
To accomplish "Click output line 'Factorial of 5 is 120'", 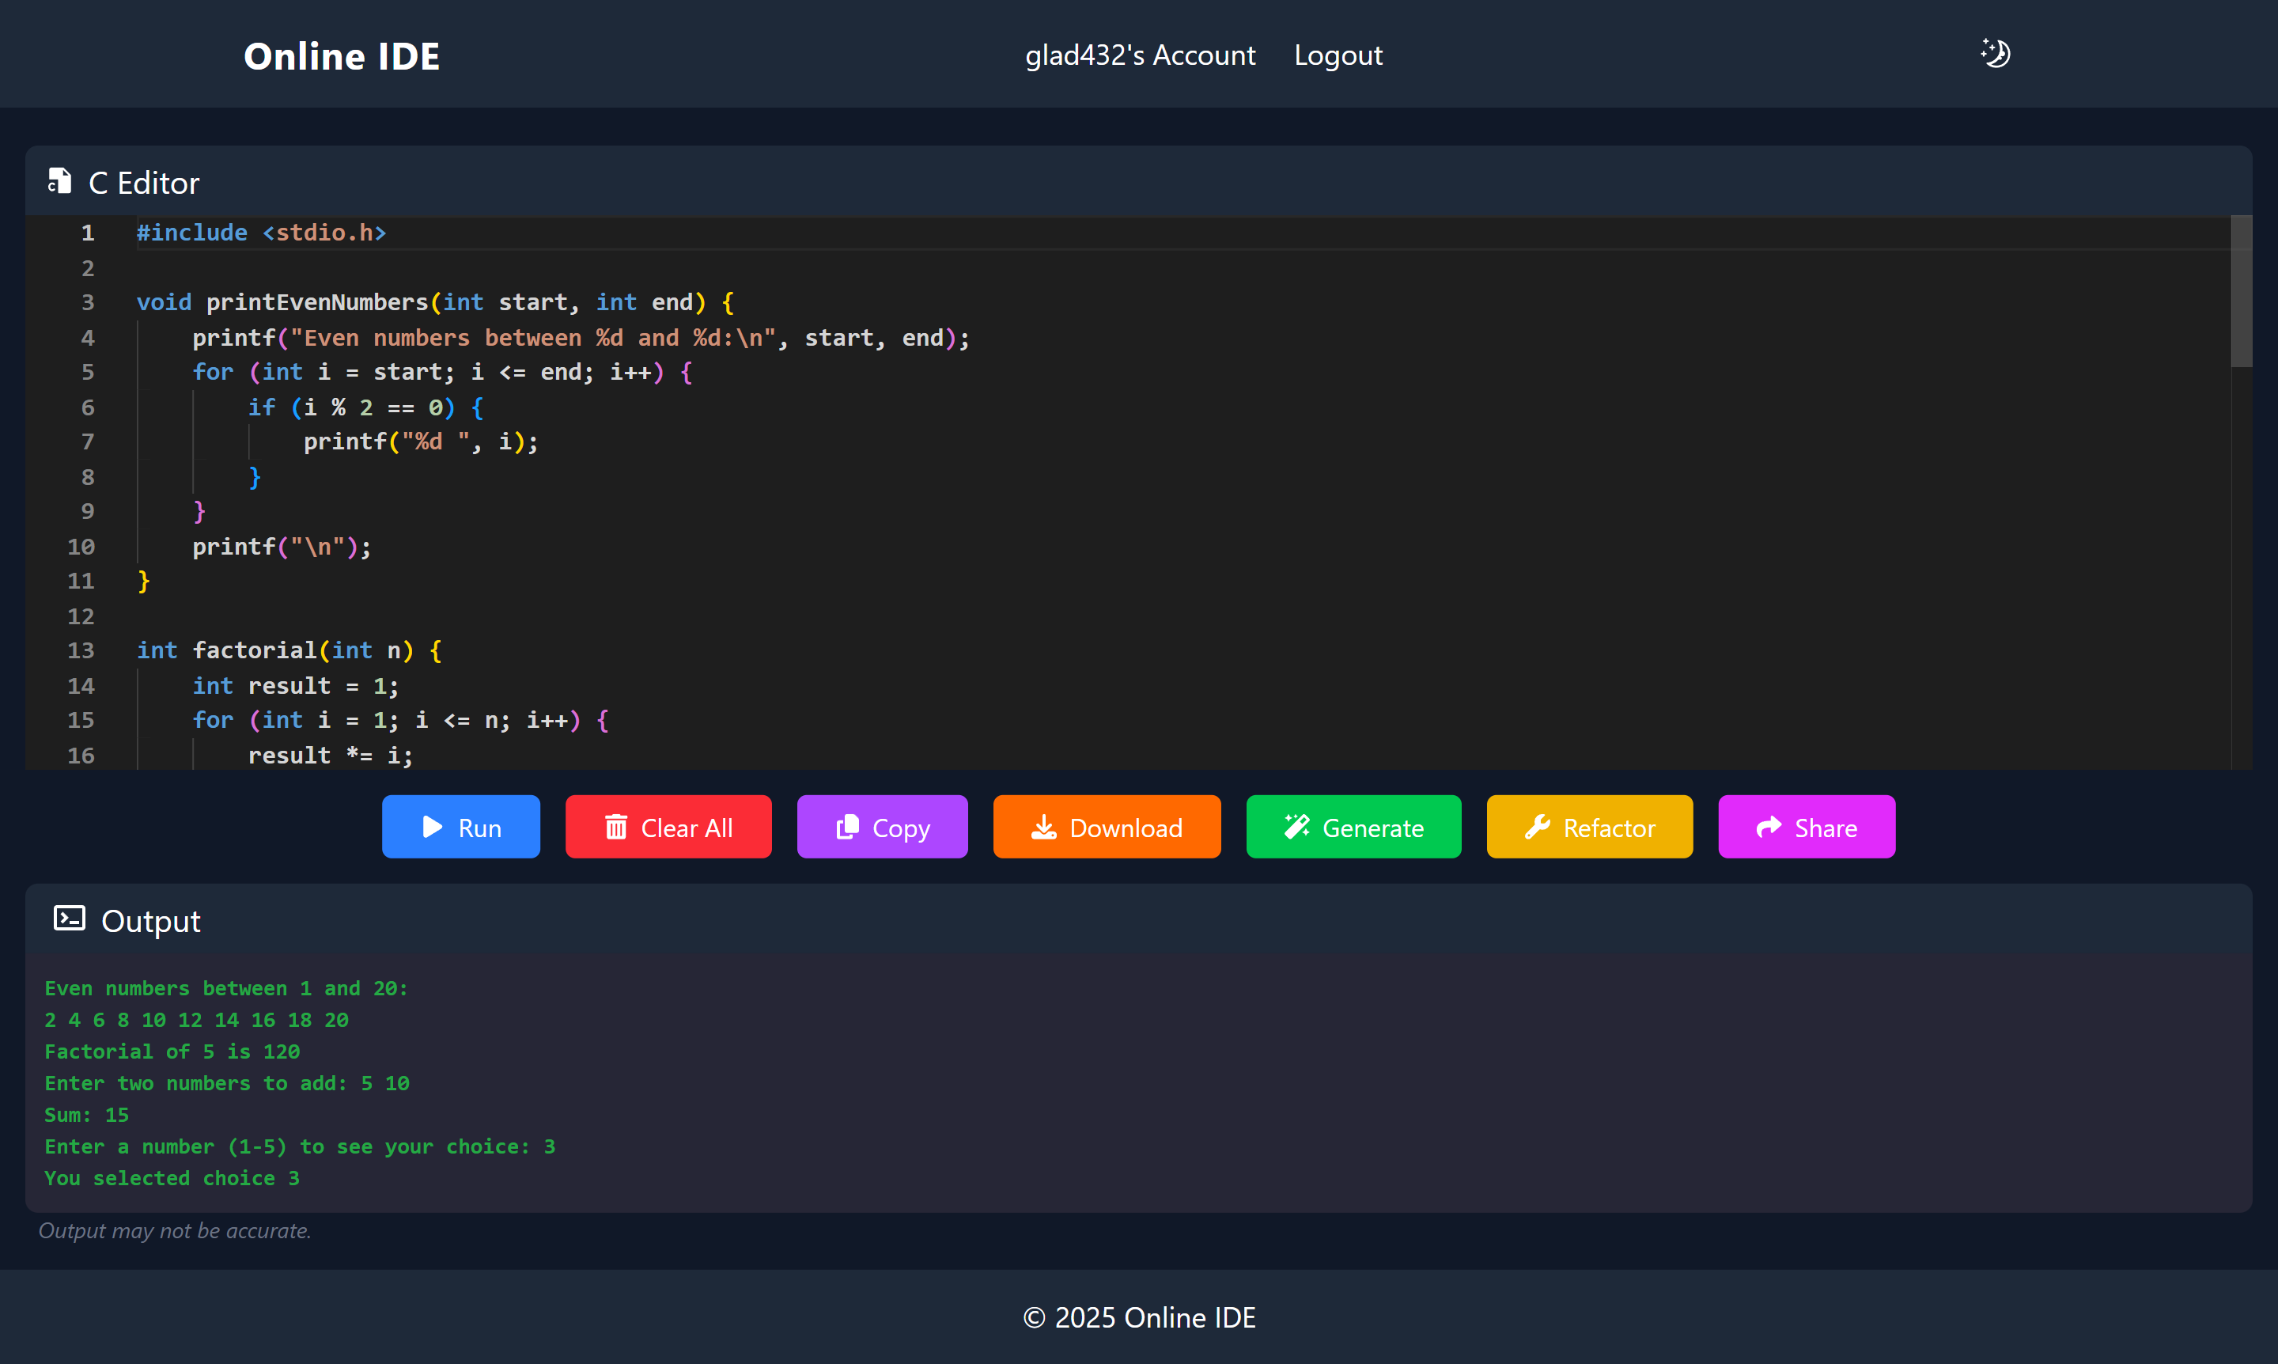I will click(x=172, y=1051).
